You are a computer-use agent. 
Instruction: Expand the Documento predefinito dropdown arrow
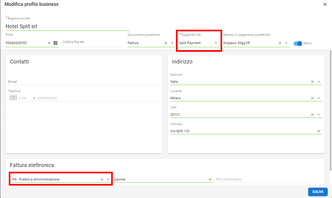click(172, 43)
